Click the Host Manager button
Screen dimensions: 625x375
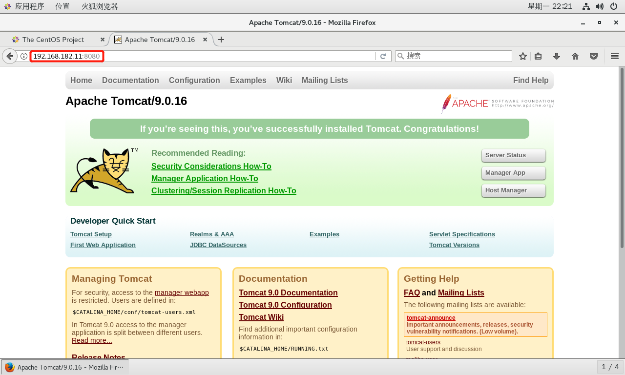[x=513, y=190]
